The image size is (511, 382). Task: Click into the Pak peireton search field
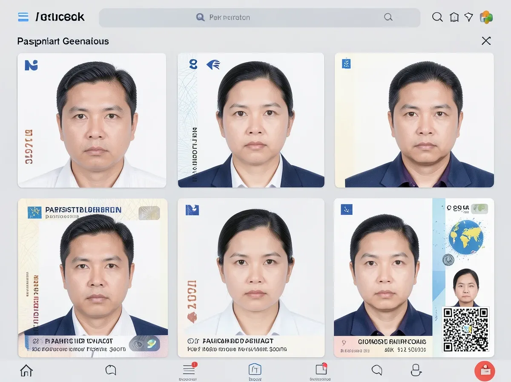click(x=259, y=17)
